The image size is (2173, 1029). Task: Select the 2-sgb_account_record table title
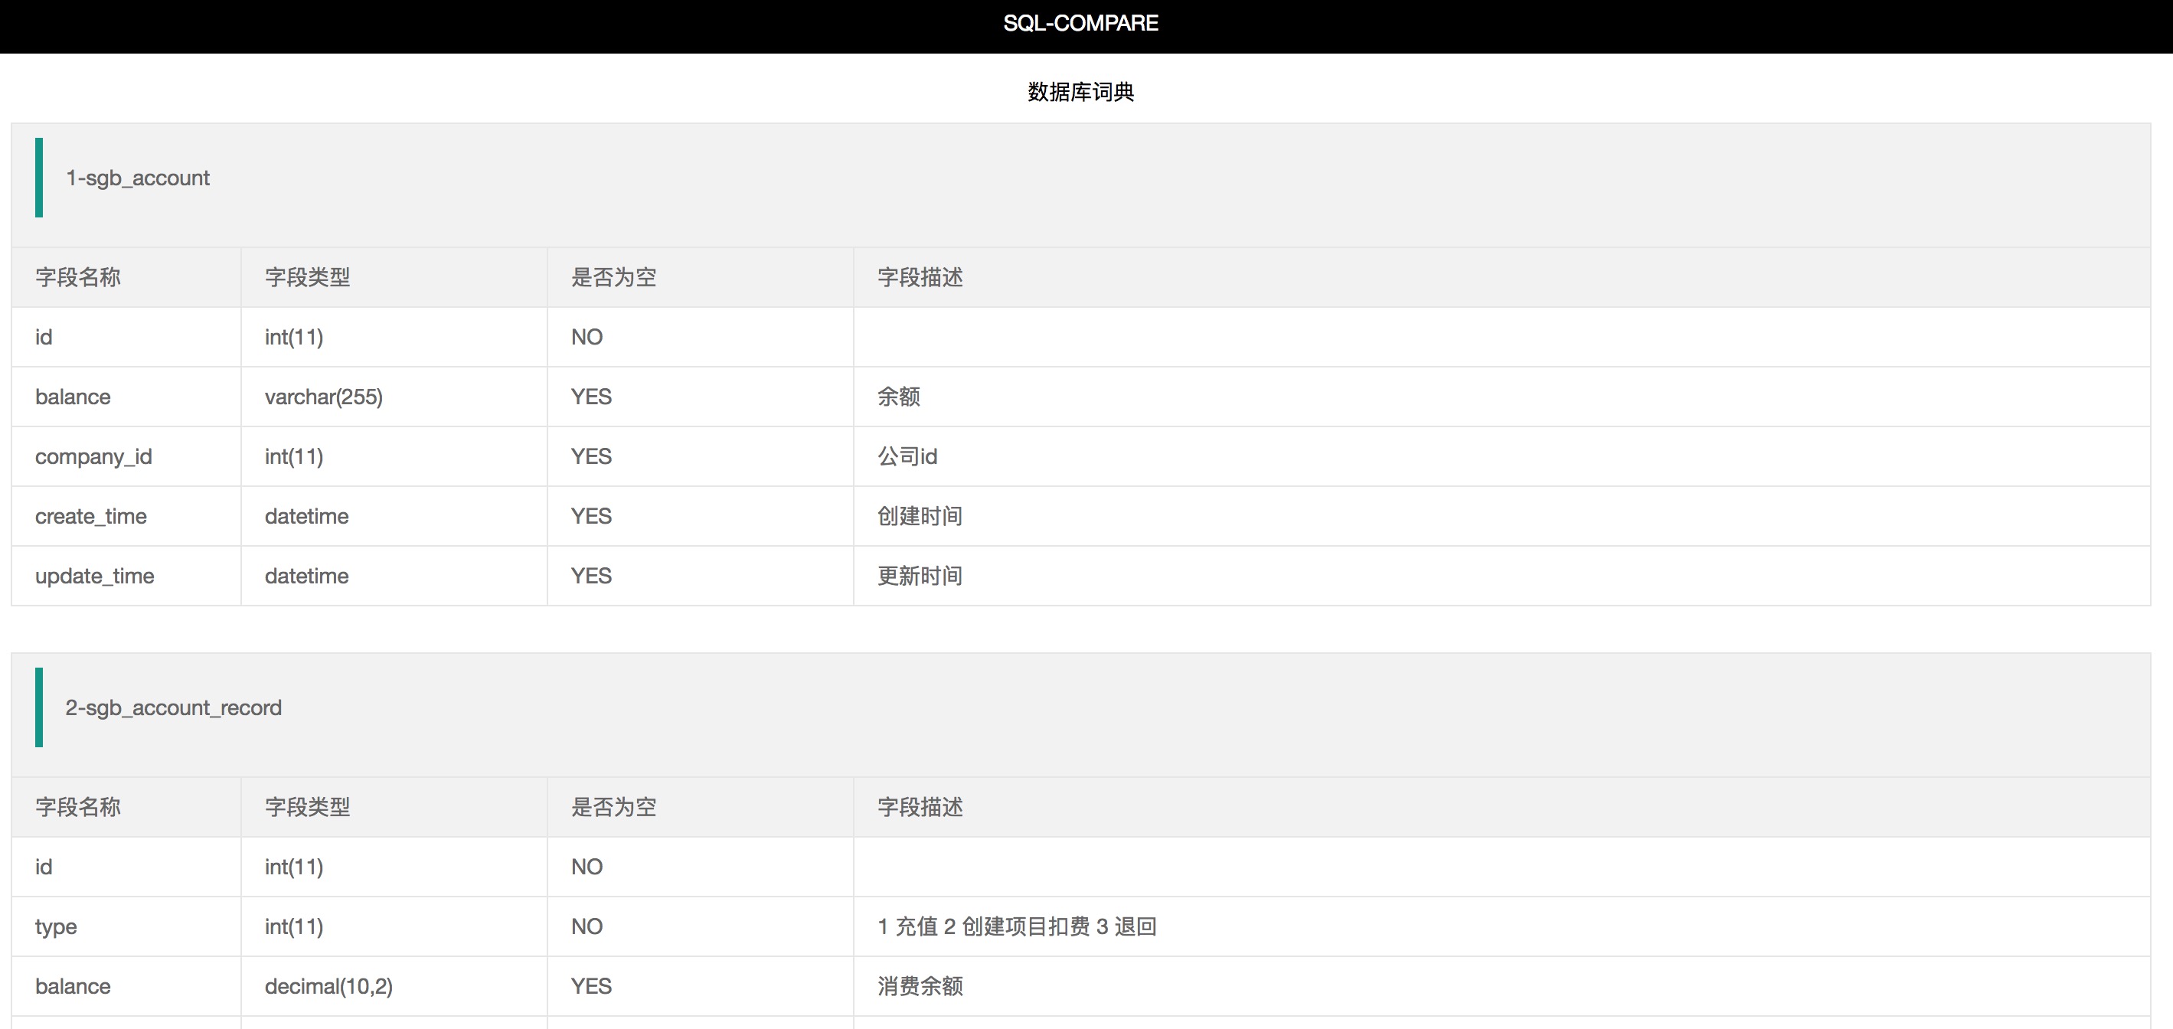click(x=173, y=707)
